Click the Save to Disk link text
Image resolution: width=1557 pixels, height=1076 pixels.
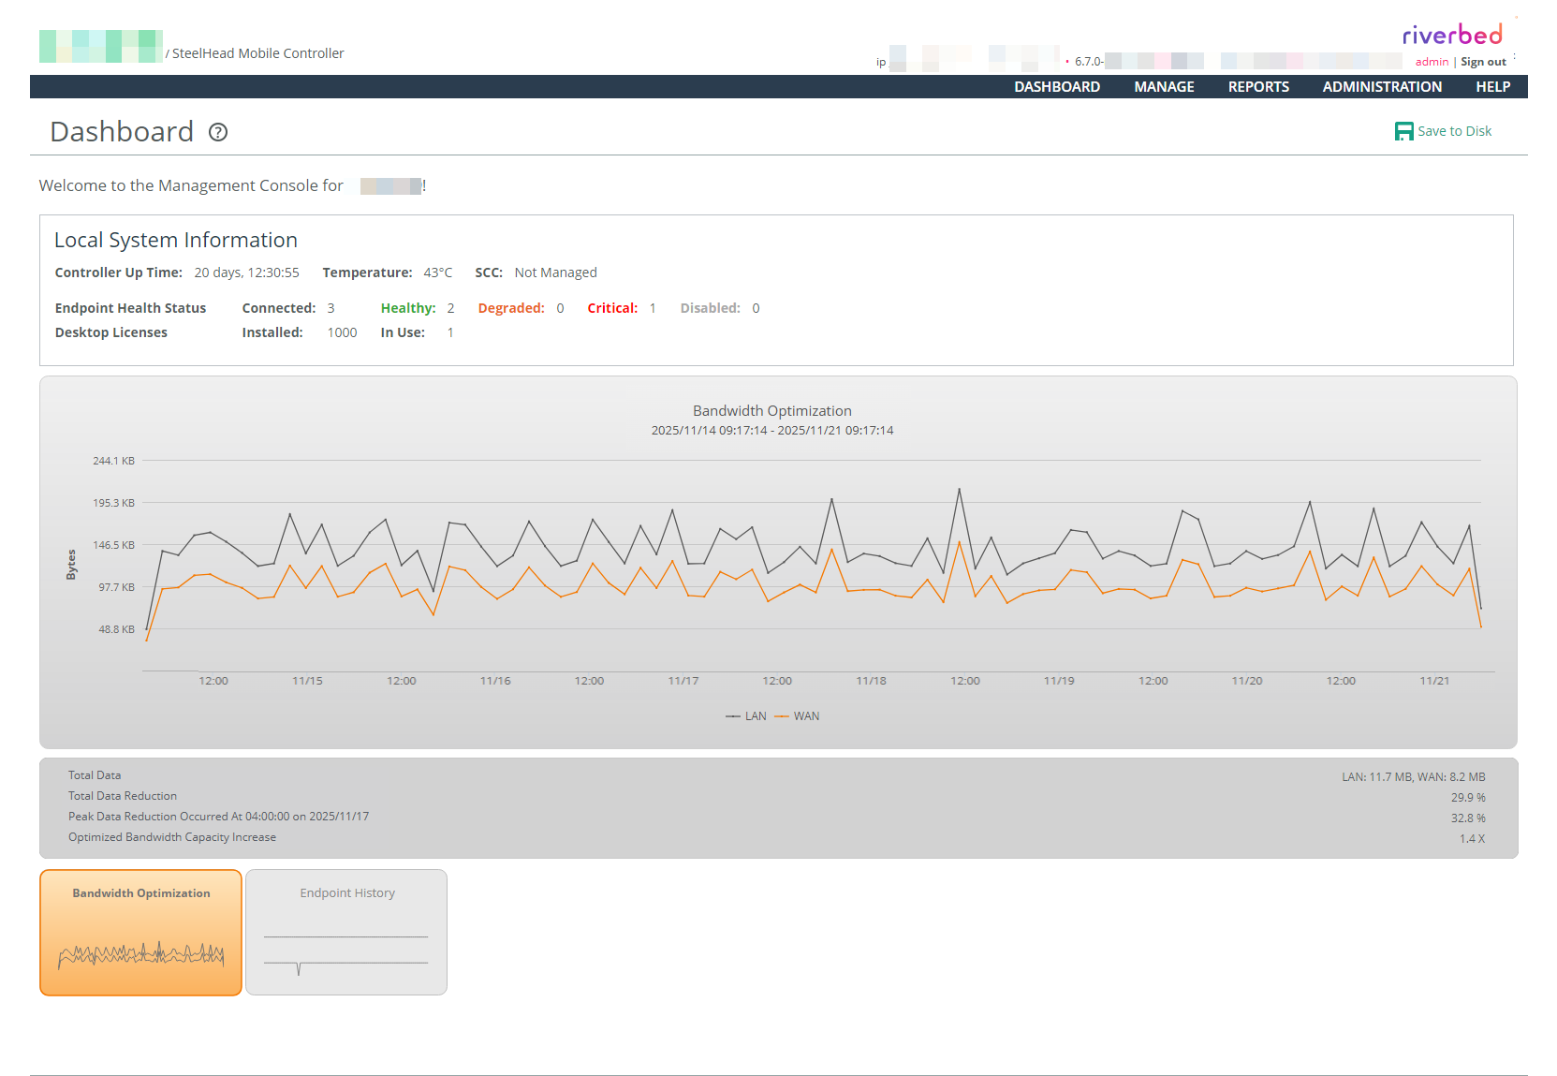point(1454,131)
